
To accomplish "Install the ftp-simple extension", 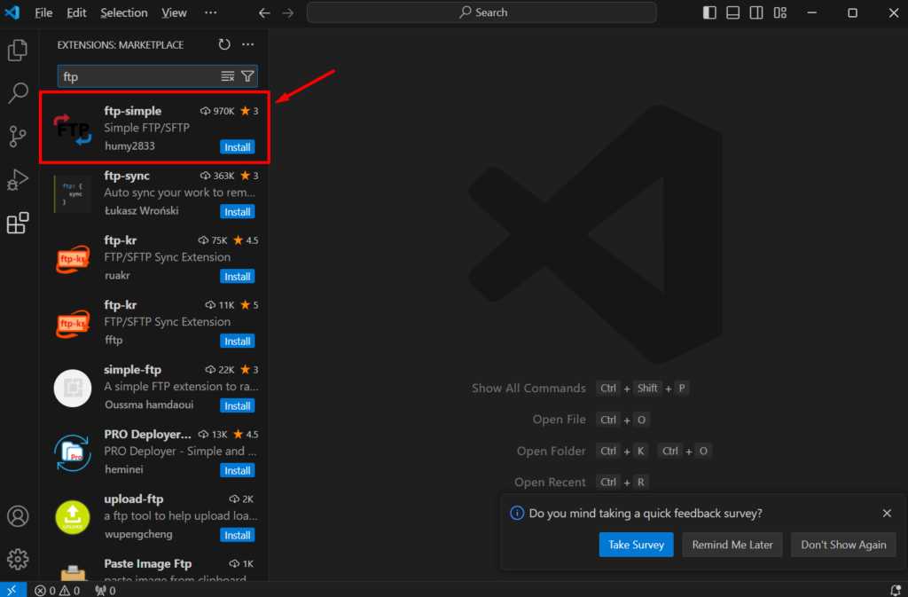I will tap(237, 146).
